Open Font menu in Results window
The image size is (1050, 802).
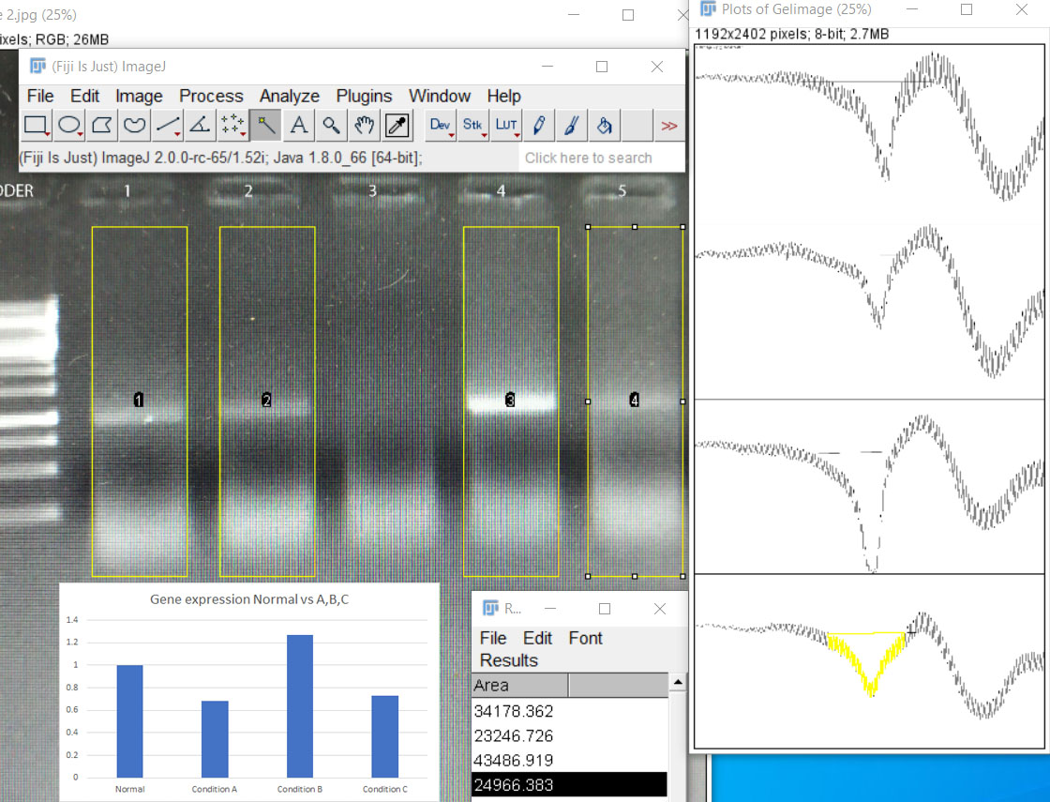585,638
